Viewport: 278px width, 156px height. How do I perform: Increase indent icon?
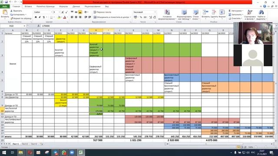89,17
